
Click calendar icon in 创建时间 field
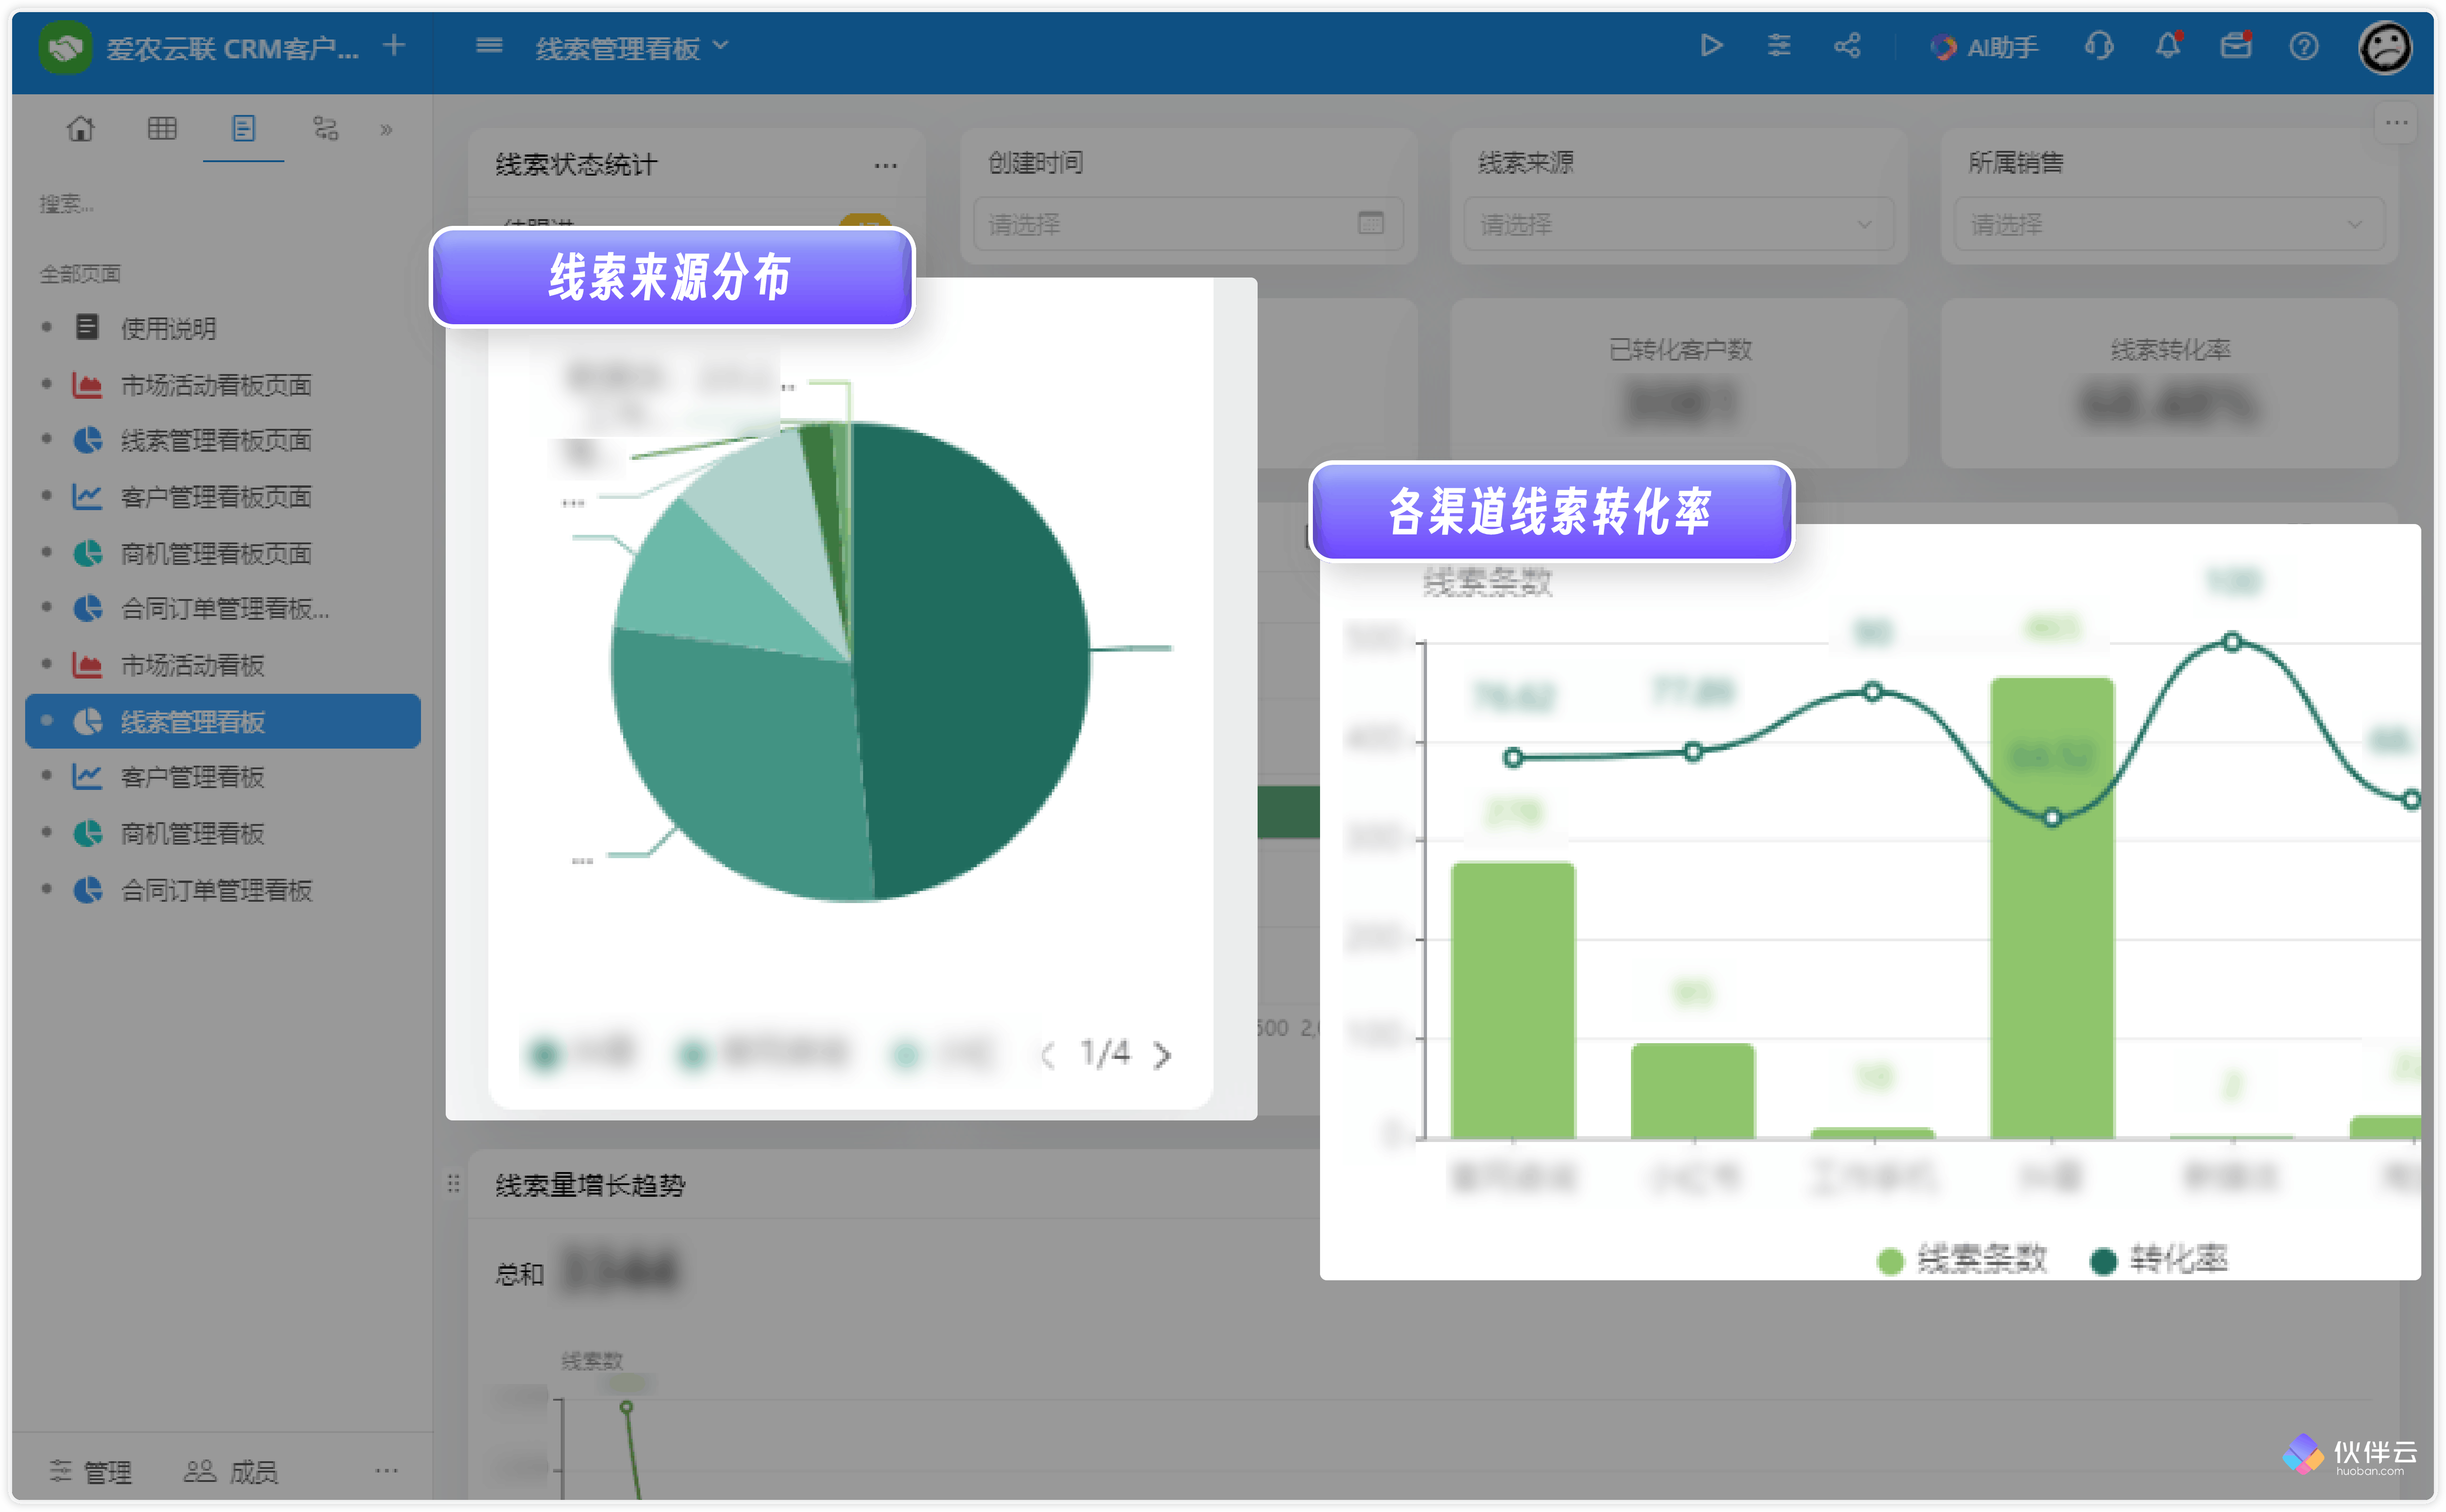click(x=1370, y=223)
